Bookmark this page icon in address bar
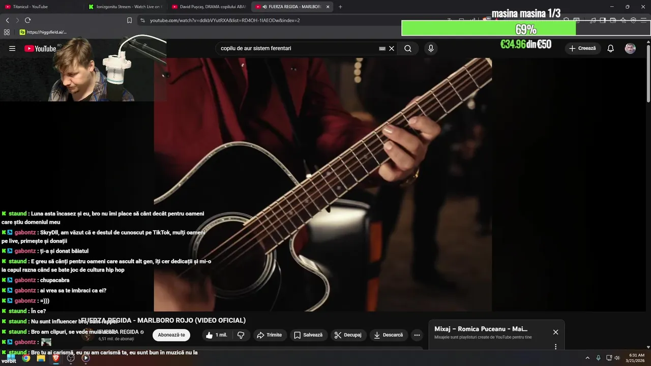Image resolution: width=651 pixels, height=366 pixels. (129, 20)
